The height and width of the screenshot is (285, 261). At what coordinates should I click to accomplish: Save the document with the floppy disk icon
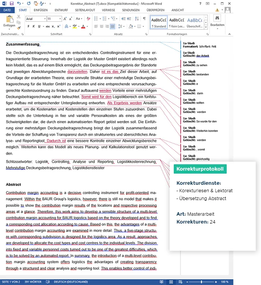click(x=12, y=3)
